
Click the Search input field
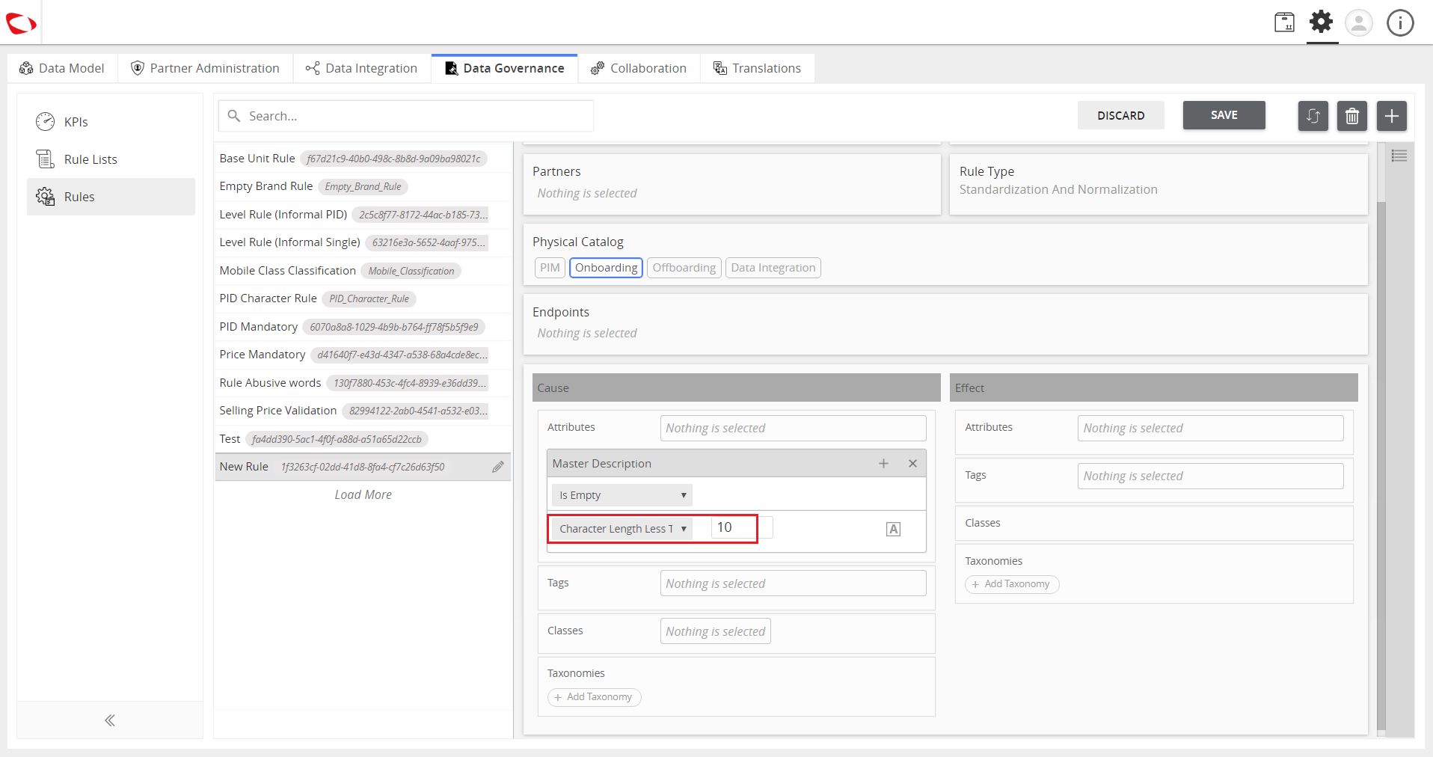[406, 116]
